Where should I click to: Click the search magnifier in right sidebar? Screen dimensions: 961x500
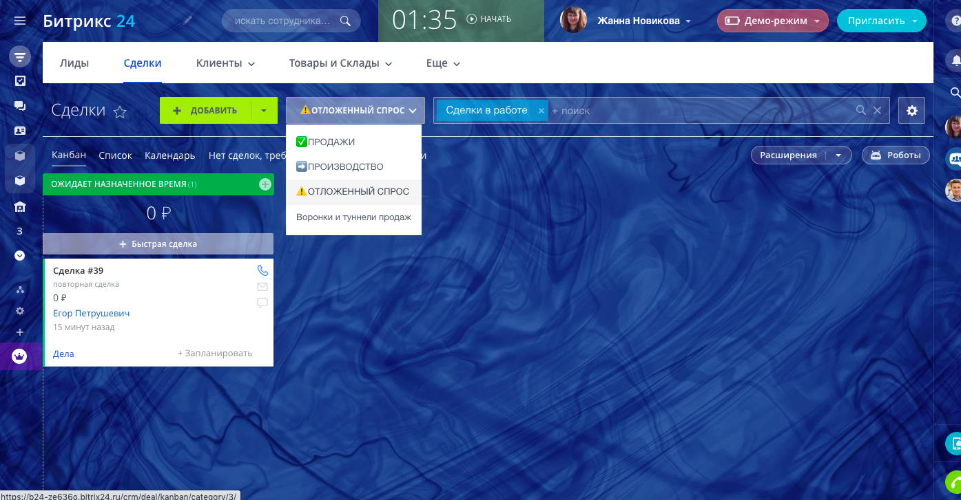tap(955, 92)
